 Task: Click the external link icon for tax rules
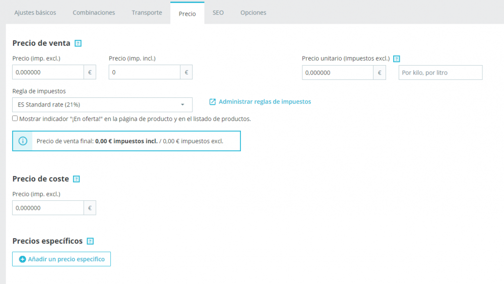click(212, 102)
